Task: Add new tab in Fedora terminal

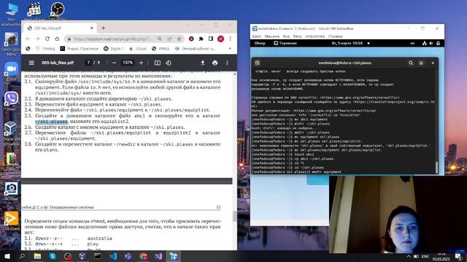Action: [x=258, y=63]
